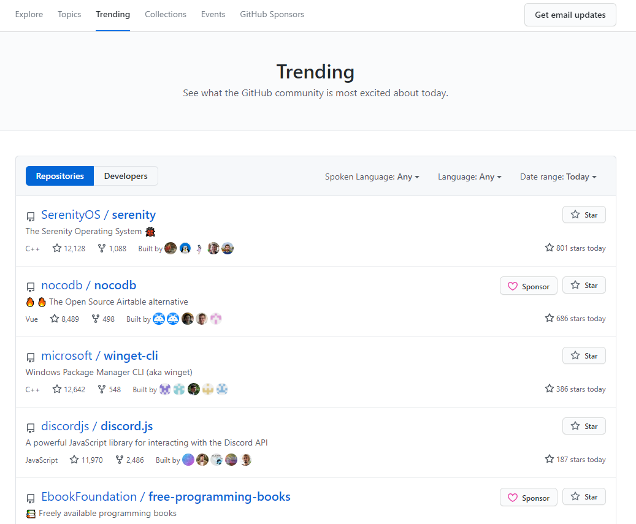View 12,642 stargazers of winget-cli
This screenshot has width=636, height=524.
tap(69, 389)
